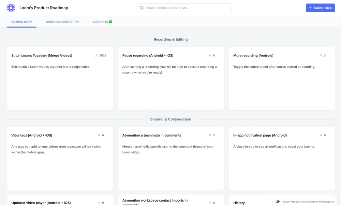The height and width of the screenshot is (205, 341).
Task: Click the plus icon in Submit idea
Action: click(310, 8)
